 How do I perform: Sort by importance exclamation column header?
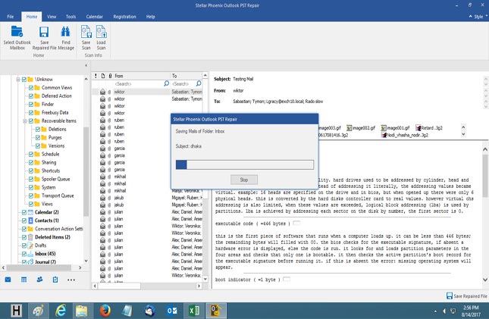pyautogui.click(x=96, y=76)
